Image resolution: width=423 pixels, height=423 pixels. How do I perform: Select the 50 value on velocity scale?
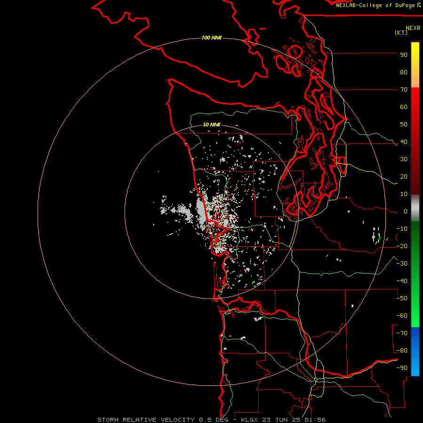coord(404,125)
